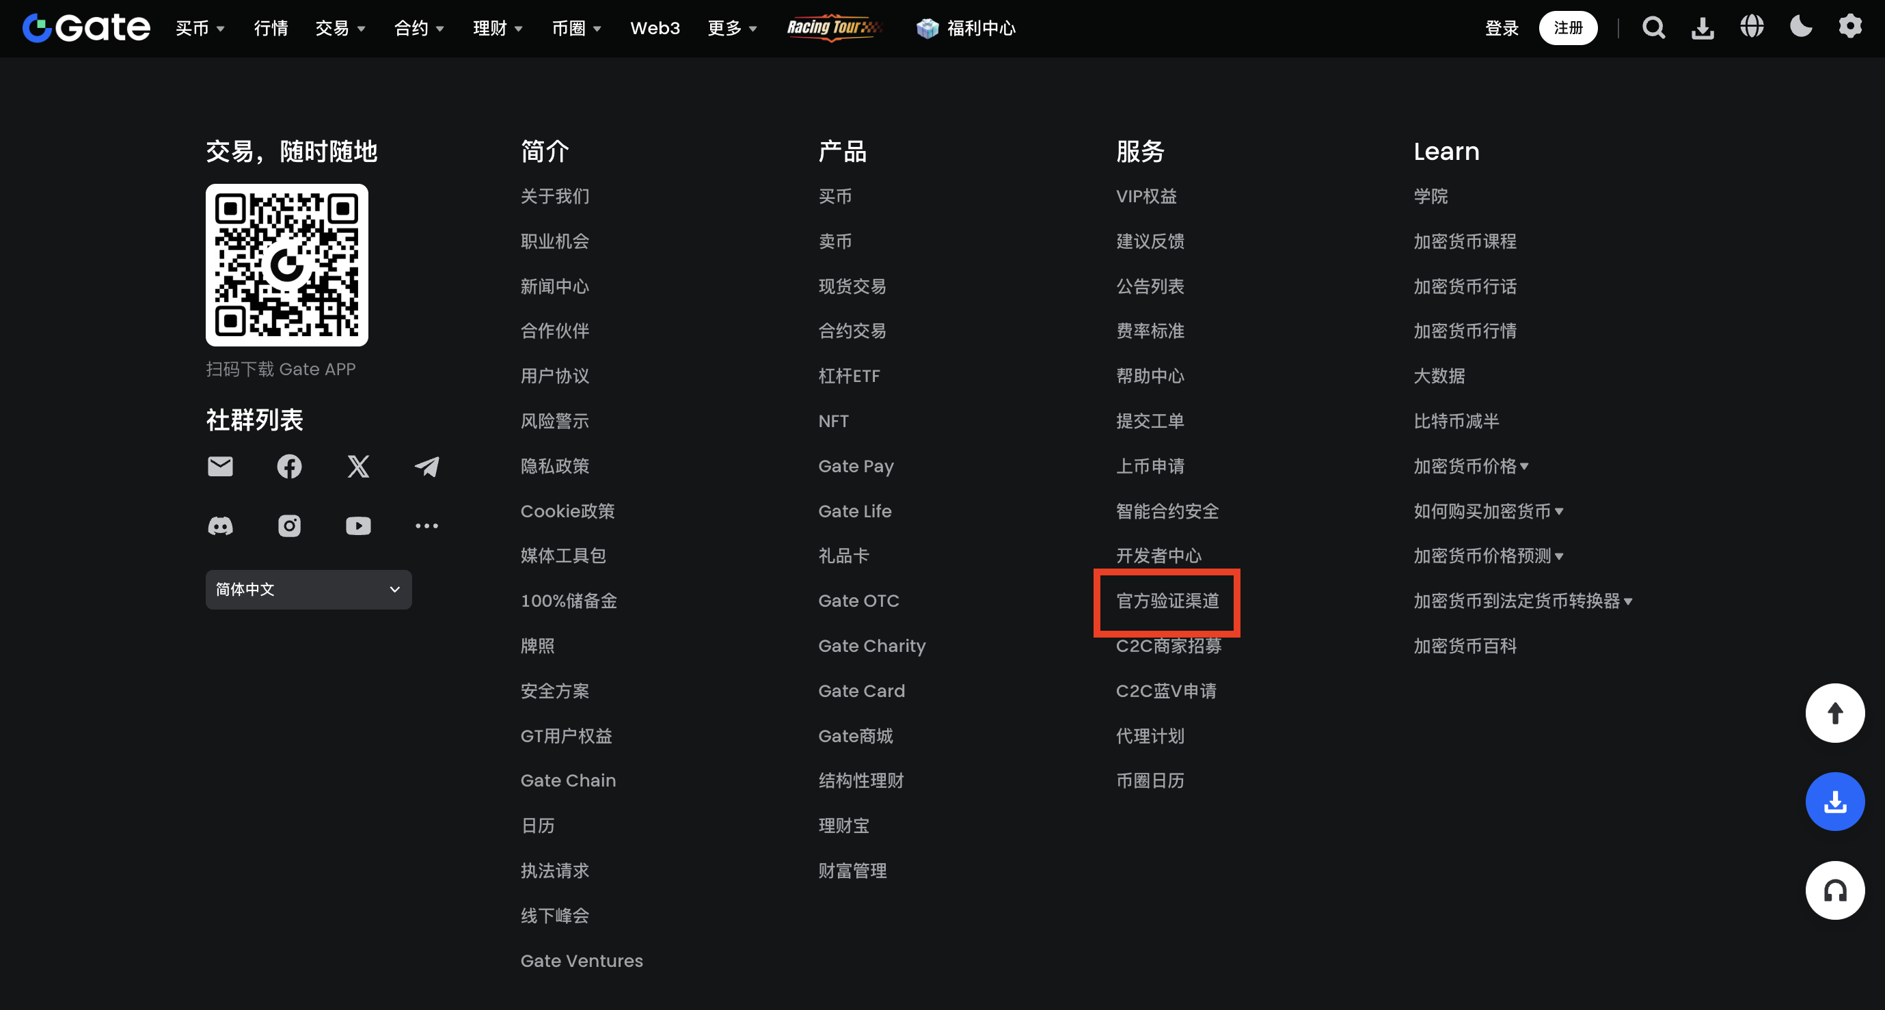The height and width of the screenshot is (1010, 1885).
Task: Expand the 加密货币价格 submenu arrow
Action: (x=1524, y=466)
